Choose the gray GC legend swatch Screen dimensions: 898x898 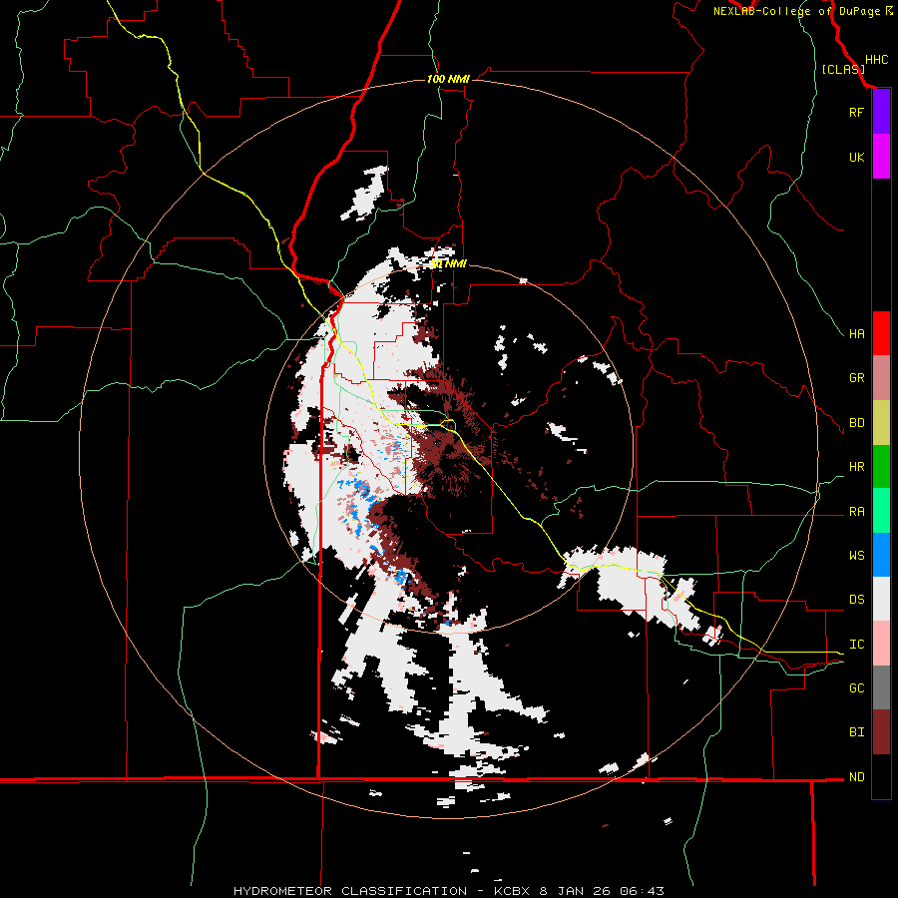(x=881, y=687)
